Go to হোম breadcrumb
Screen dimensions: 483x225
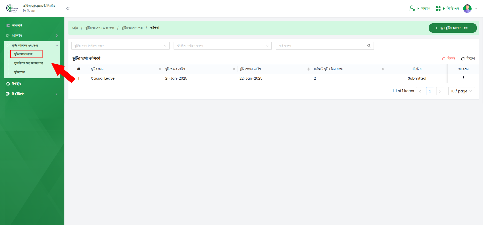pos(75,28)
